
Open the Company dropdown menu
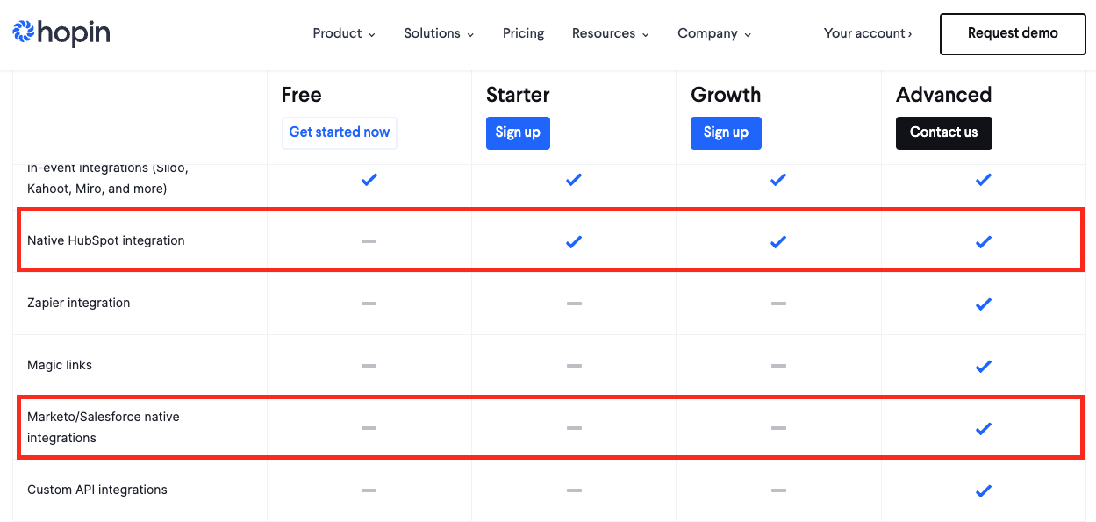(x=713, y=33)
